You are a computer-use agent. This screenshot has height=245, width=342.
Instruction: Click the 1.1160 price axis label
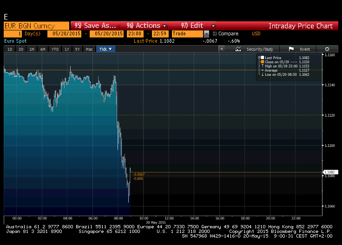[330, 55]
